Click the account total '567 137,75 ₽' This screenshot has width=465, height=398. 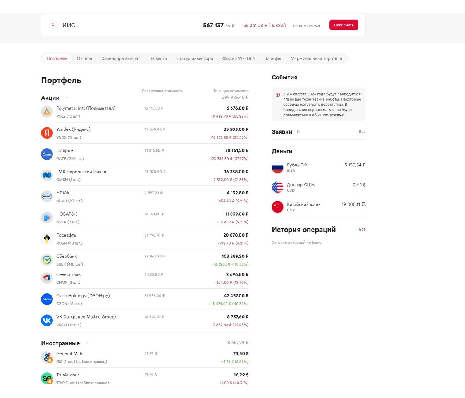219,25
